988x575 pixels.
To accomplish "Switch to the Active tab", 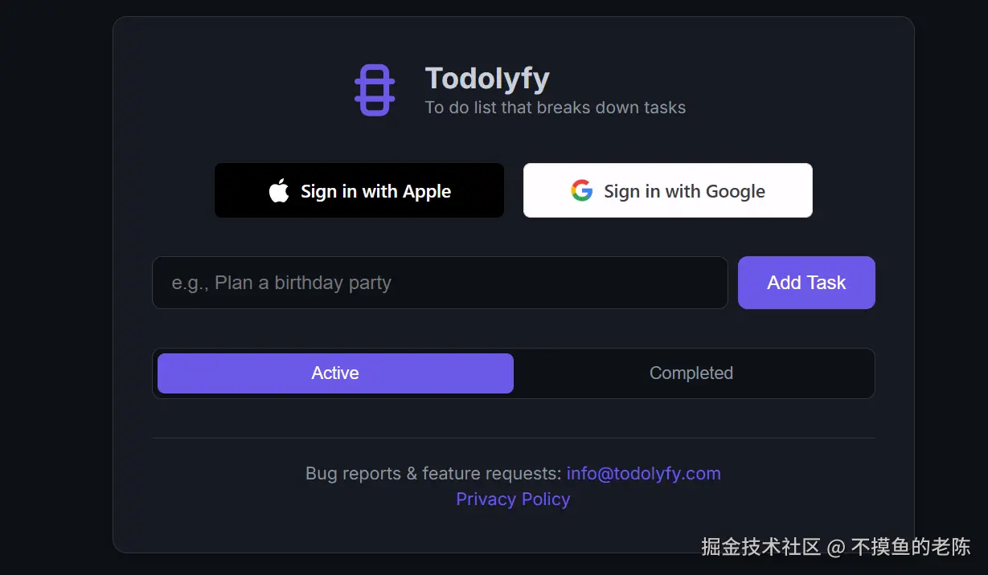I will (335, 373).
